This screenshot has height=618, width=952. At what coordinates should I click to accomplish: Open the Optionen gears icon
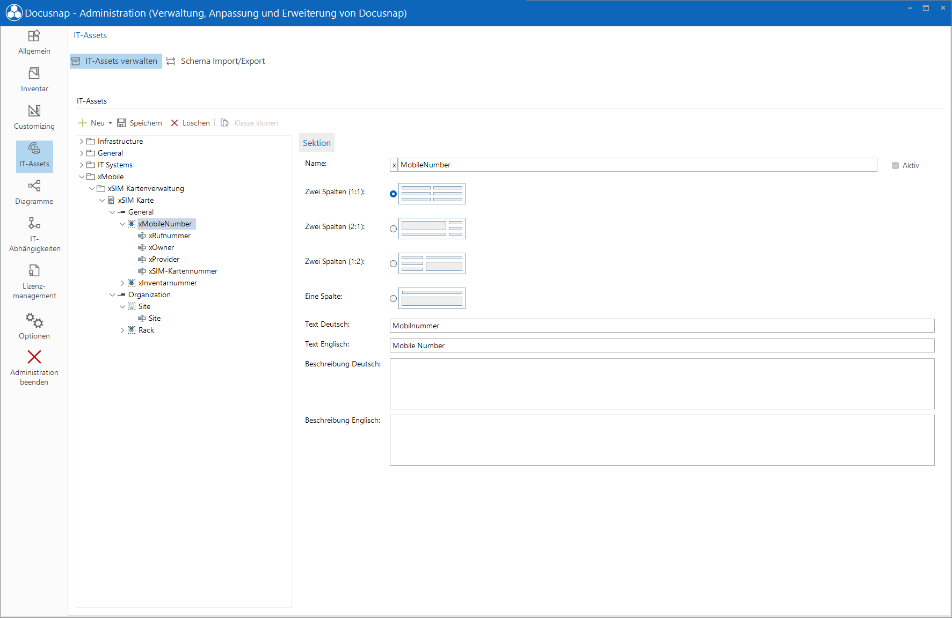(34, 320)
